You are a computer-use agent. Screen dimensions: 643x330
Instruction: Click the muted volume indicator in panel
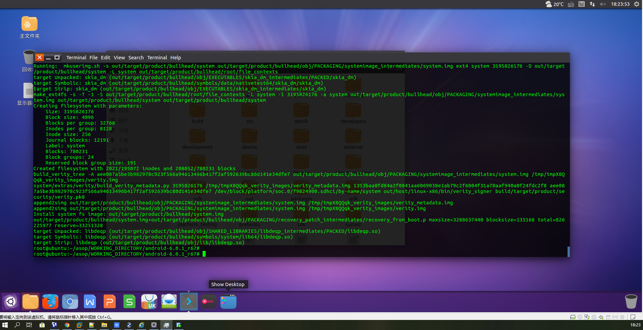pos(603,4)
